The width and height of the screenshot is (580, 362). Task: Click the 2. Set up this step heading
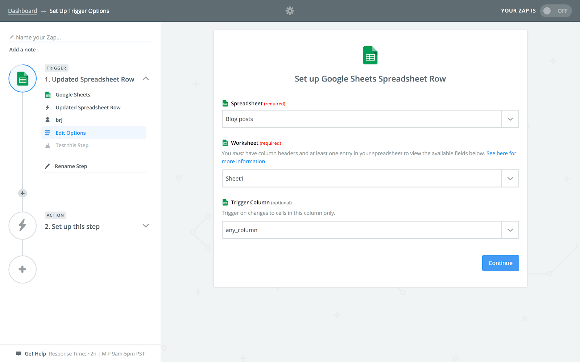tap(72, 227)
